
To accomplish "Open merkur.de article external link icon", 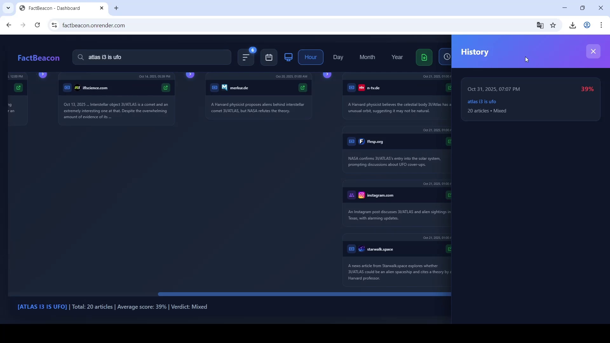I will (303, 88).
